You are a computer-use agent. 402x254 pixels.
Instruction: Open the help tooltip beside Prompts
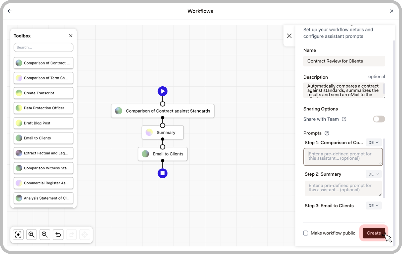tap(327, 133)
